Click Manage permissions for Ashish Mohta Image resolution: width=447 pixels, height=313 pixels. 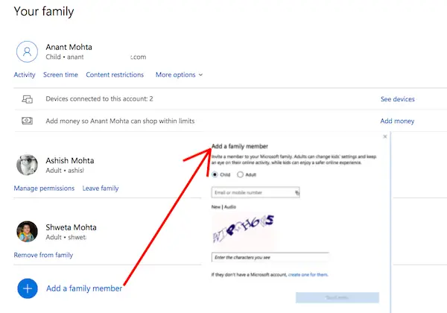pos(44,189)
